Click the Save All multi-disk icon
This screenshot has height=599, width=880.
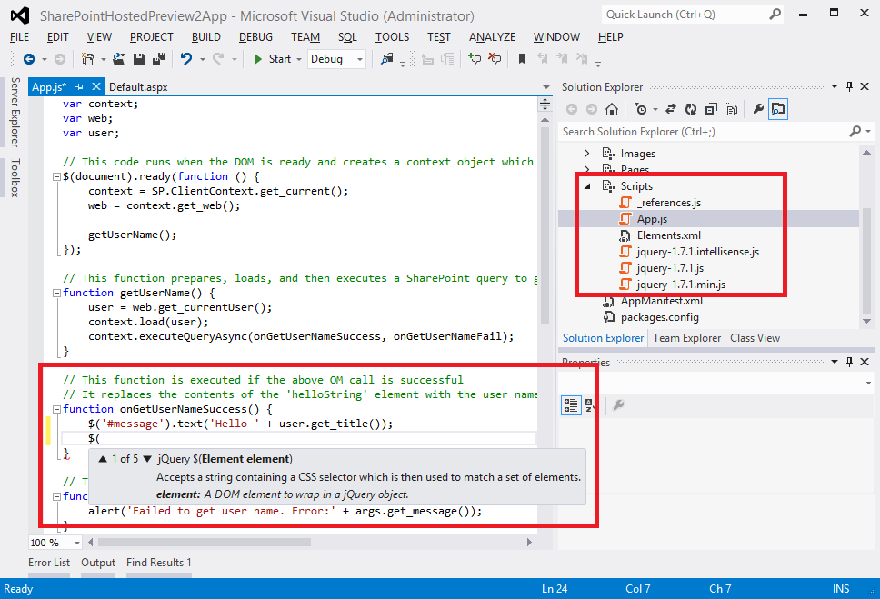click(x=159, y=59)
